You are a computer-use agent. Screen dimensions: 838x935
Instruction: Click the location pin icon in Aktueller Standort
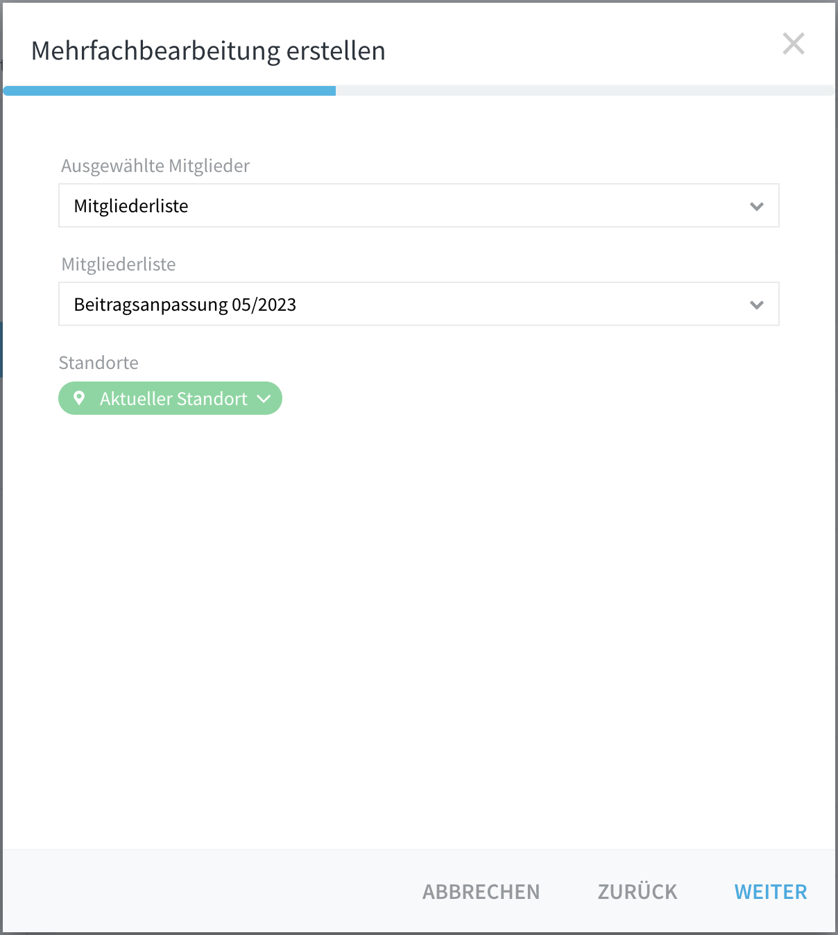(x=79, y=398)
